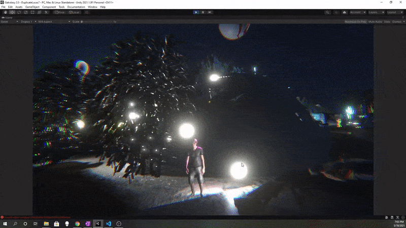Screen dimensions: 406x228
Task: Open the Tools menu
Action: [x=61, y=7]
